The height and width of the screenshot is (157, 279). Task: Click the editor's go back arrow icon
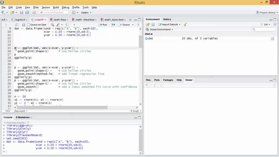6,25
